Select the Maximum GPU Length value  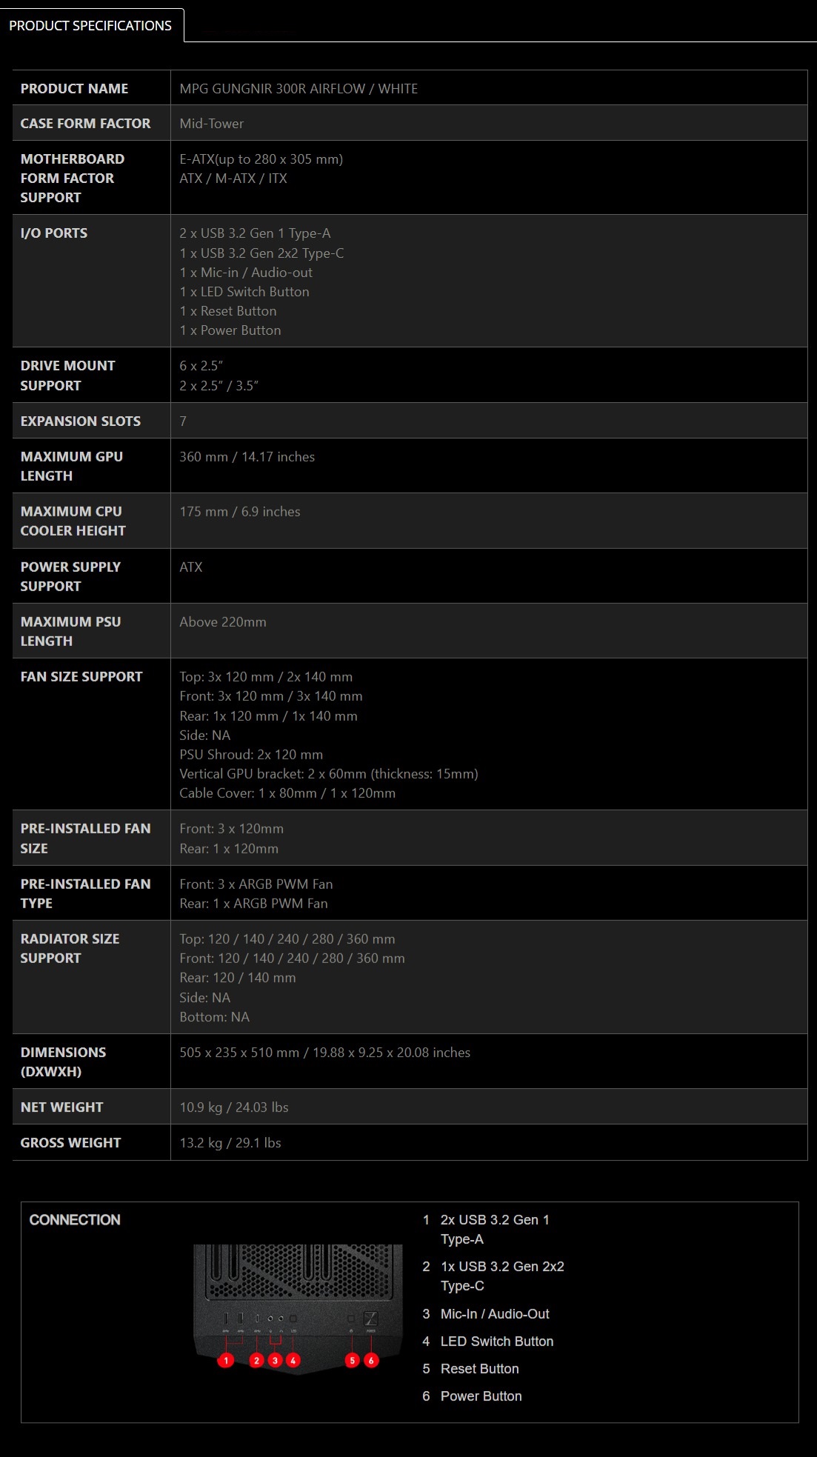coord(247,456)
